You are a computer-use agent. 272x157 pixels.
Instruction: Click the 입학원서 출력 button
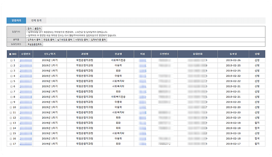(x=34, y=40)
